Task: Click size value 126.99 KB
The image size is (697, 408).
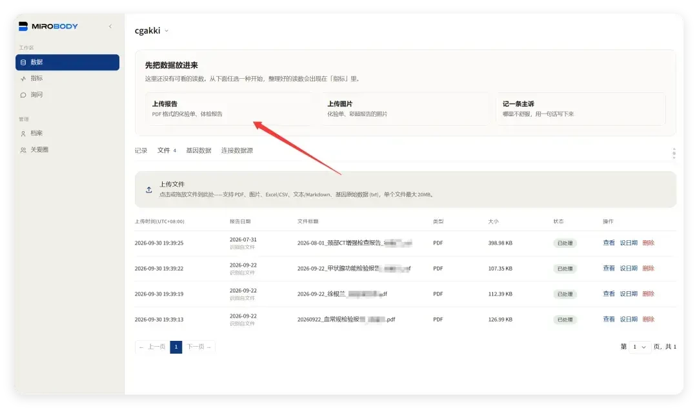Action: (x=500, y=320)
